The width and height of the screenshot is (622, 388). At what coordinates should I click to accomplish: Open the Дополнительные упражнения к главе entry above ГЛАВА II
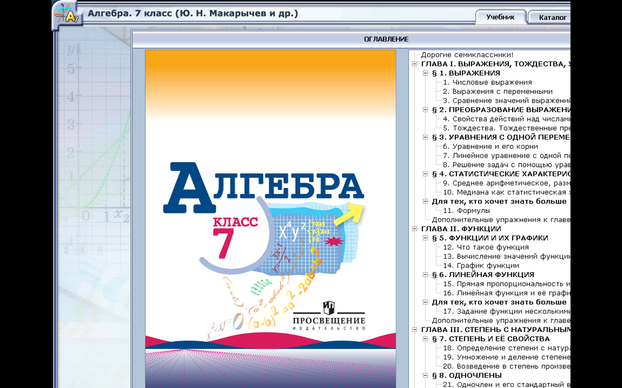(501, 220)
